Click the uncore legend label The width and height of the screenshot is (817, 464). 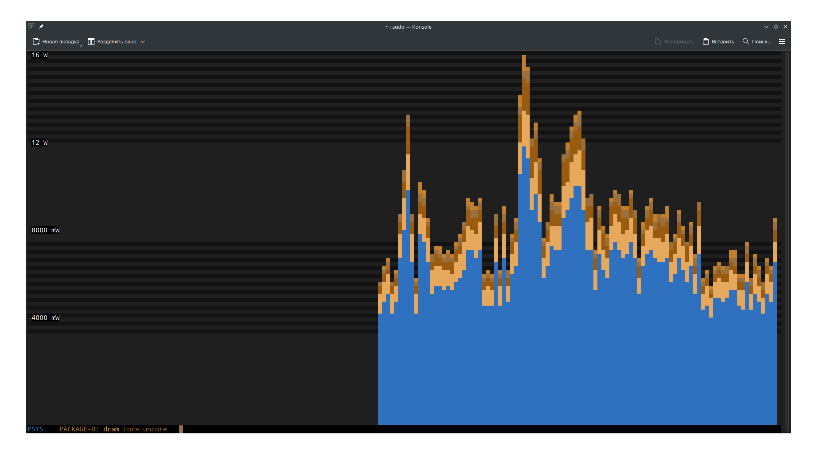coord(155,429)
